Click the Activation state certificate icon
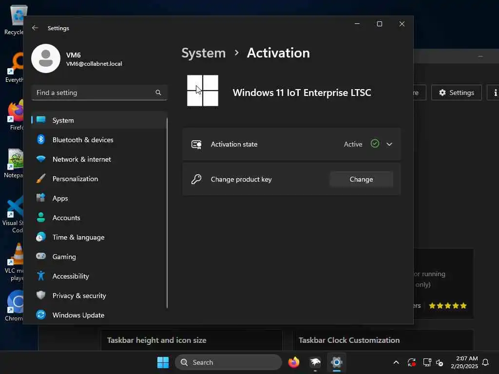The height and width of the screenshot is (374, 499). [x=196, y=144]
